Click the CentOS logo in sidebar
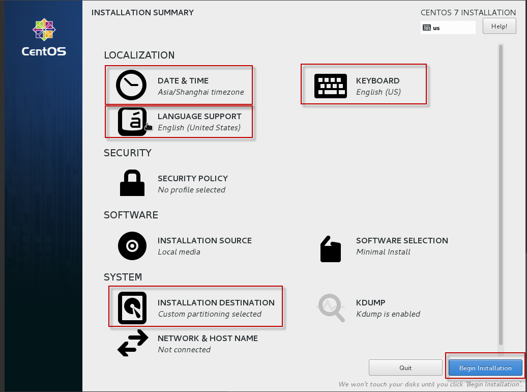Image resolution: width=527 pixels, height=392 pixels. pos(44,37)
